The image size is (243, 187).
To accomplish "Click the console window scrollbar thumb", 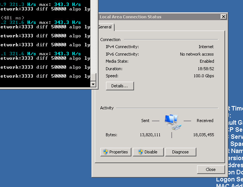I will click(93, 77).
